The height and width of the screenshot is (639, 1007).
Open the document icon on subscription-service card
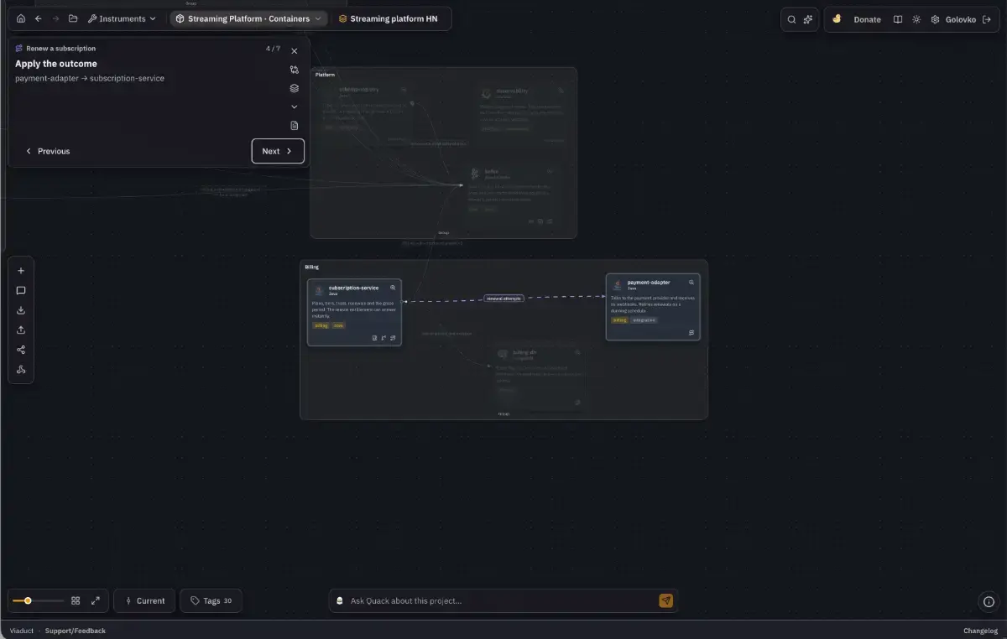pos(375,338)
